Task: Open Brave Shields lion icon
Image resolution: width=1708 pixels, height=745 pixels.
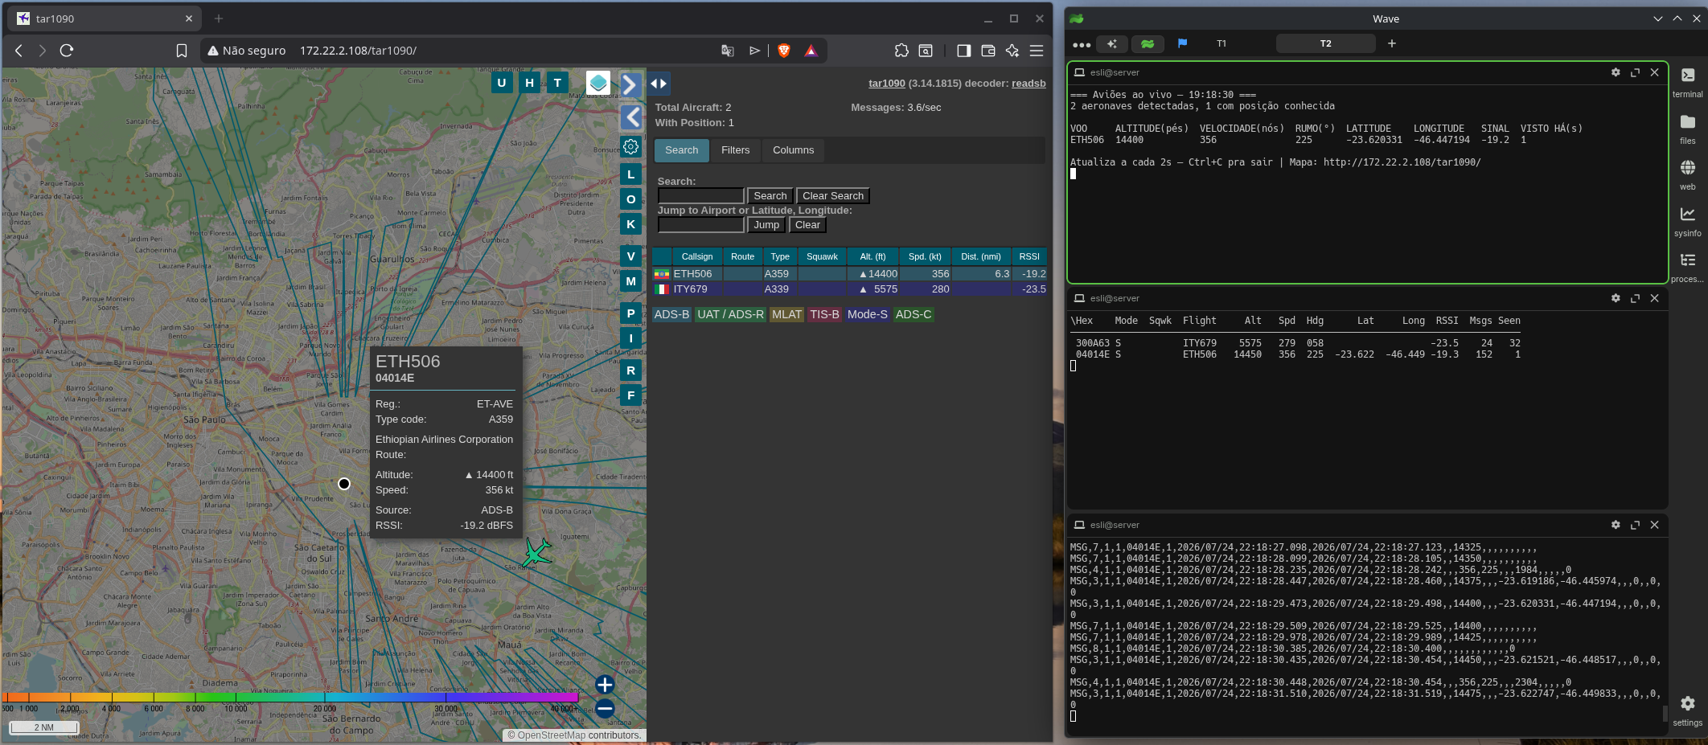Action: click(784, 51)
